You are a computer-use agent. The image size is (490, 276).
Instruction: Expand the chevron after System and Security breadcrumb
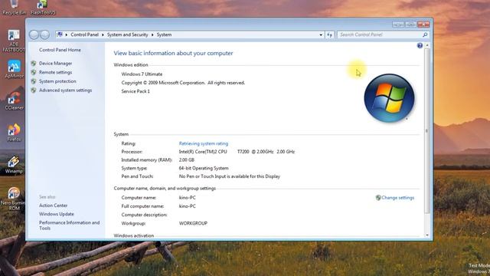[152, 34]
